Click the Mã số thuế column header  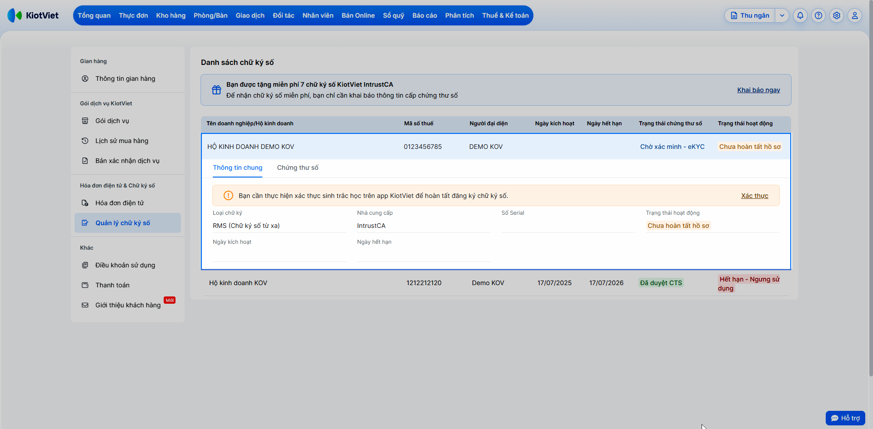[x=419, y=123]
